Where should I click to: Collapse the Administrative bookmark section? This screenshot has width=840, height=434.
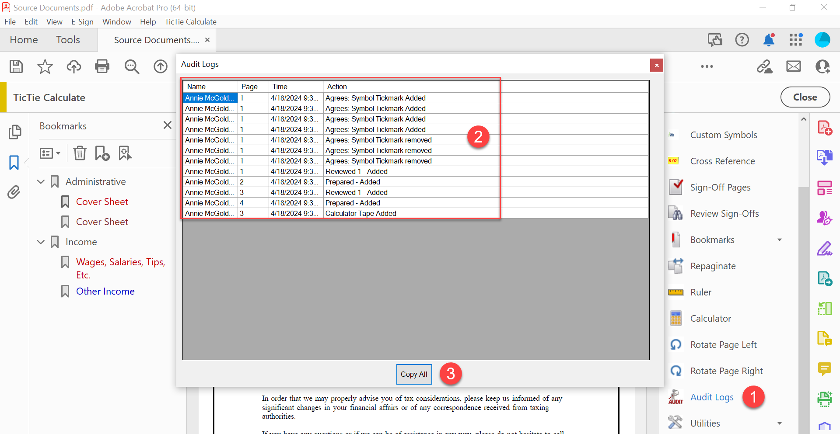click(41, 181)
